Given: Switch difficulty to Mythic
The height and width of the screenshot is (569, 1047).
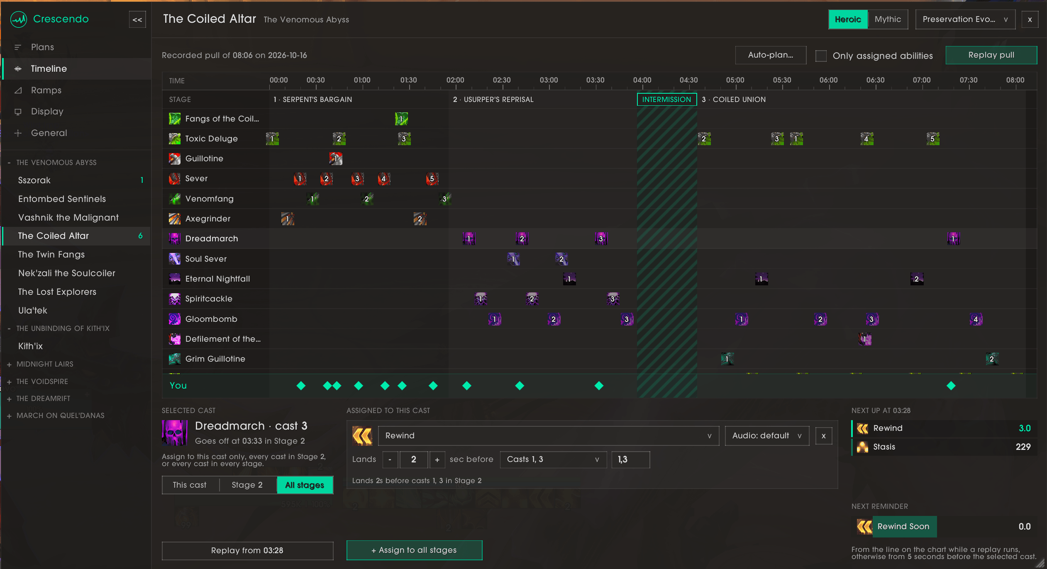Looking at the screenshot, I should pyautogui.click(x=888, y=19).
